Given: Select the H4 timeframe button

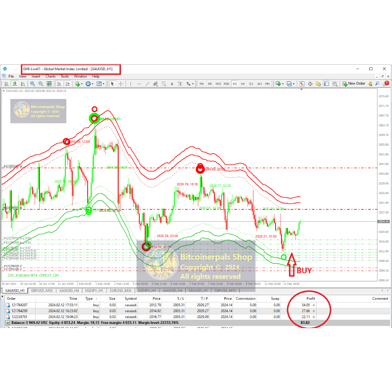Looking at the screenshot, I should click(243, 83).
